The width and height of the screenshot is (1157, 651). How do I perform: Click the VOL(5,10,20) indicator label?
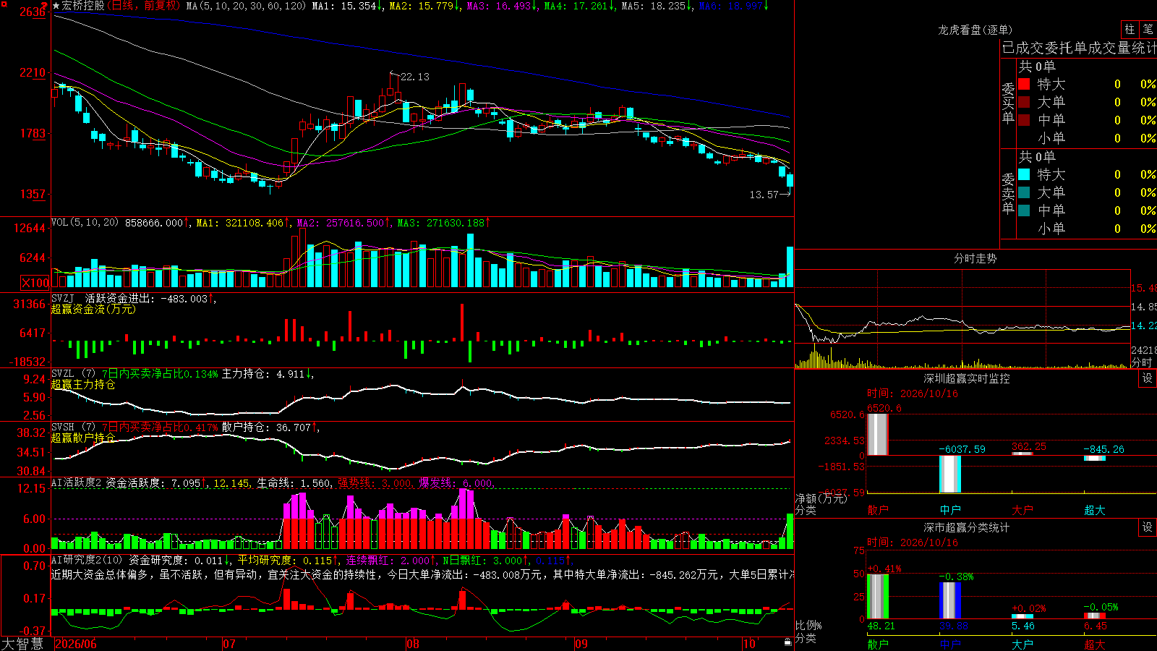click(x=85, y=222)
